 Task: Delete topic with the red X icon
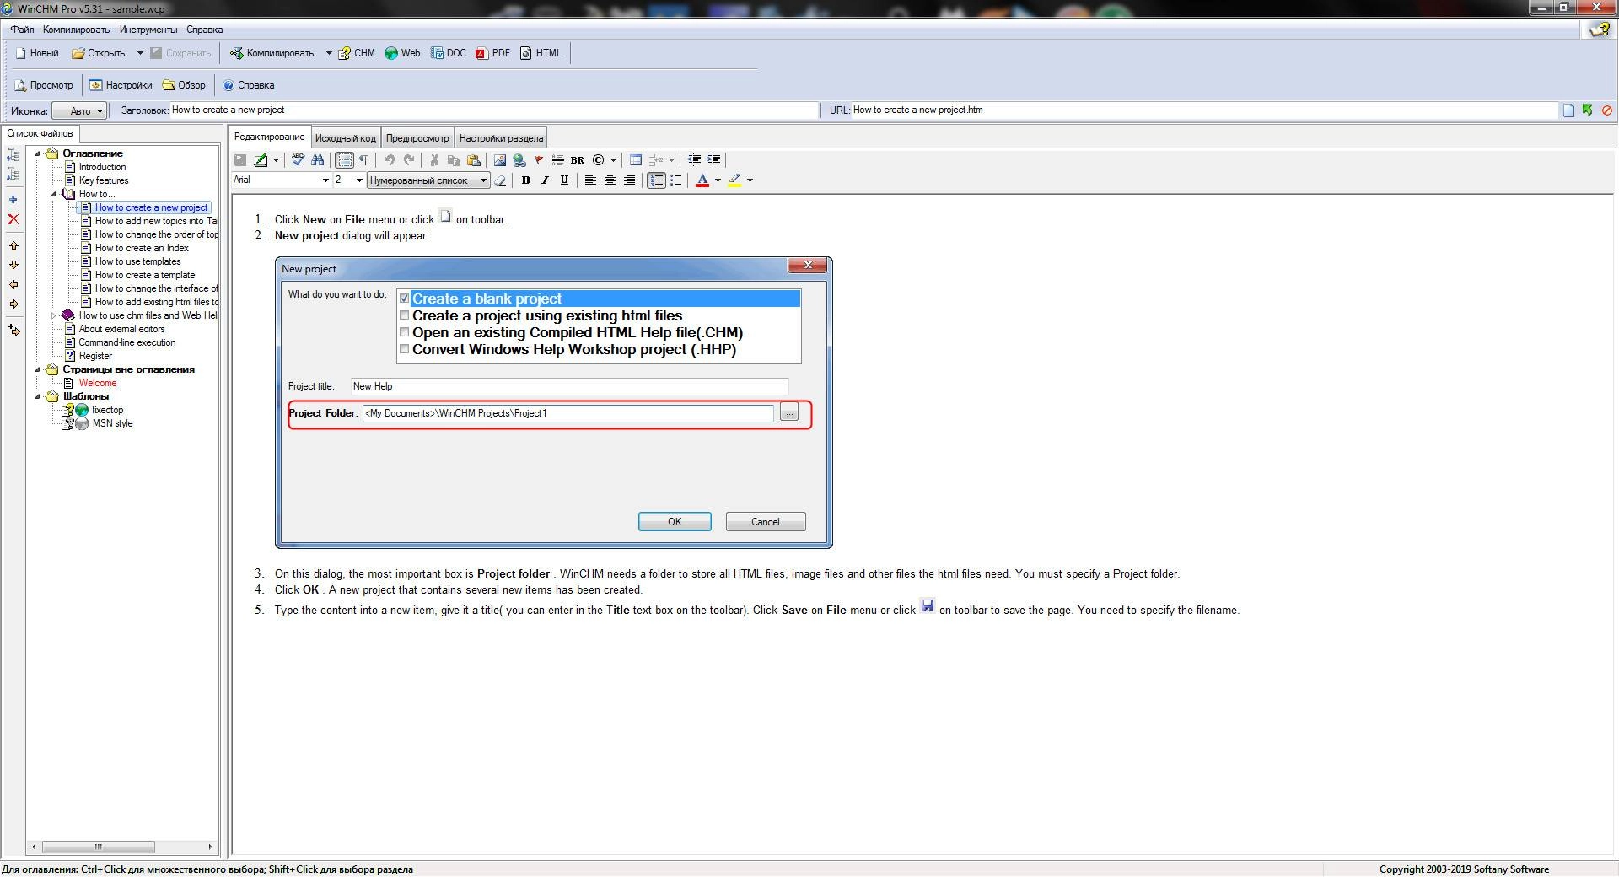13,219
